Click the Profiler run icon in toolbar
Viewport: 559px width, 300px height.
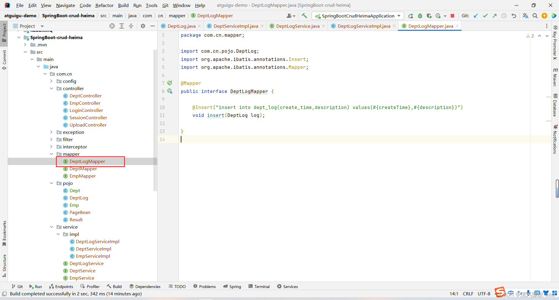[x=438, y=16]
